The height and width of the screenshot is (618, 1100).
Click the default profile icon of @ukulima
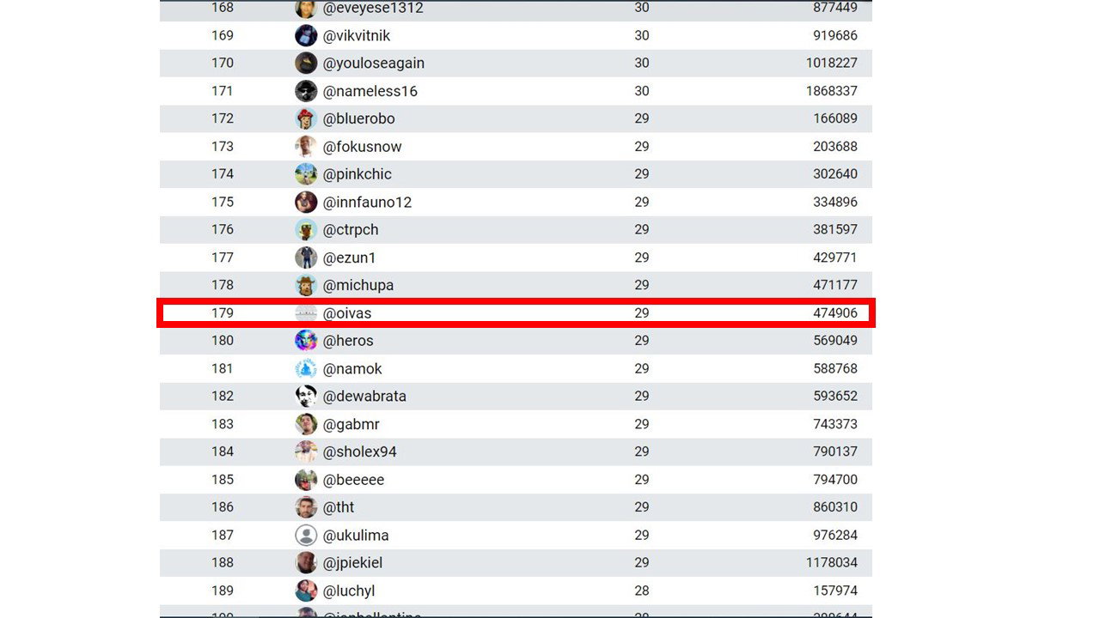coord(306,535)
